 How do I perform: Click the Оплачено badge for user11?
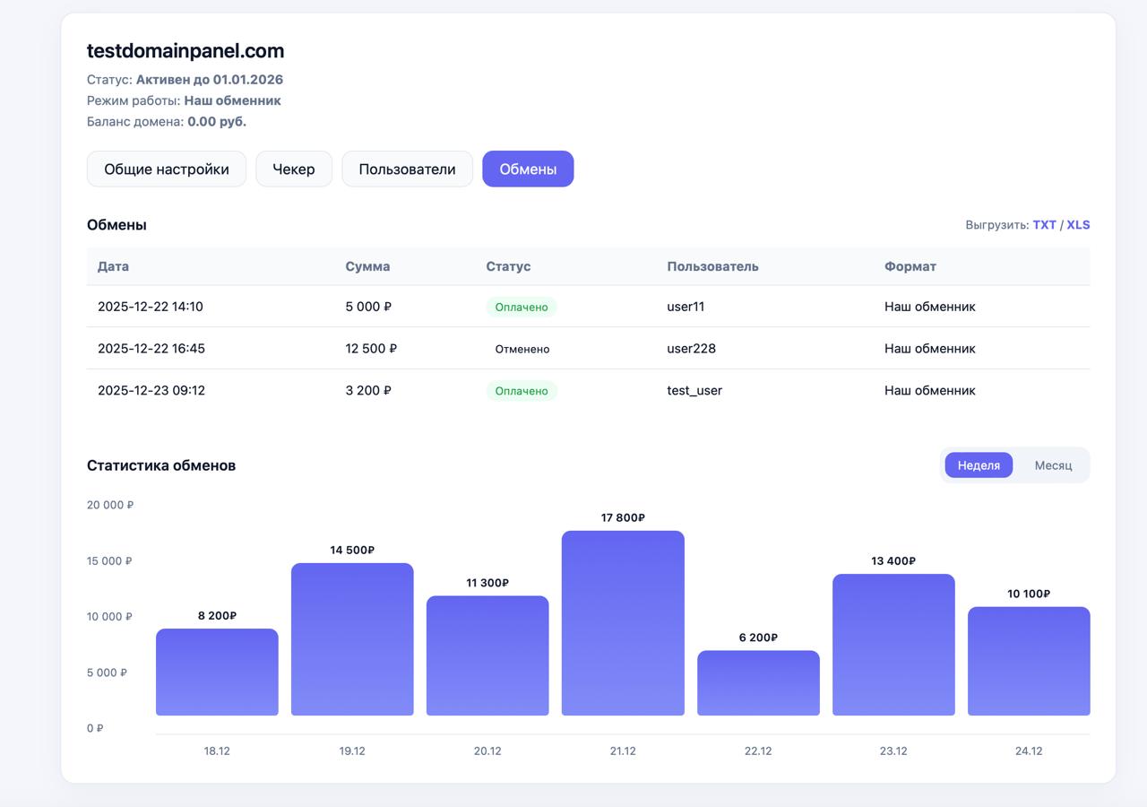point(522,307)
